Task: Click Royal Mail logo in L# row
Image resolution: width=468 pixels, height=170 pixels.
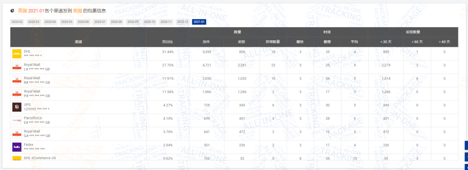Action: 17,67
